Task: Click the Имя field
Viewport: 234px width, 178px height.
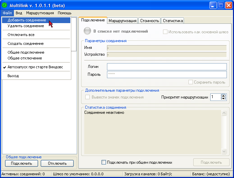Action: (167, 48)
